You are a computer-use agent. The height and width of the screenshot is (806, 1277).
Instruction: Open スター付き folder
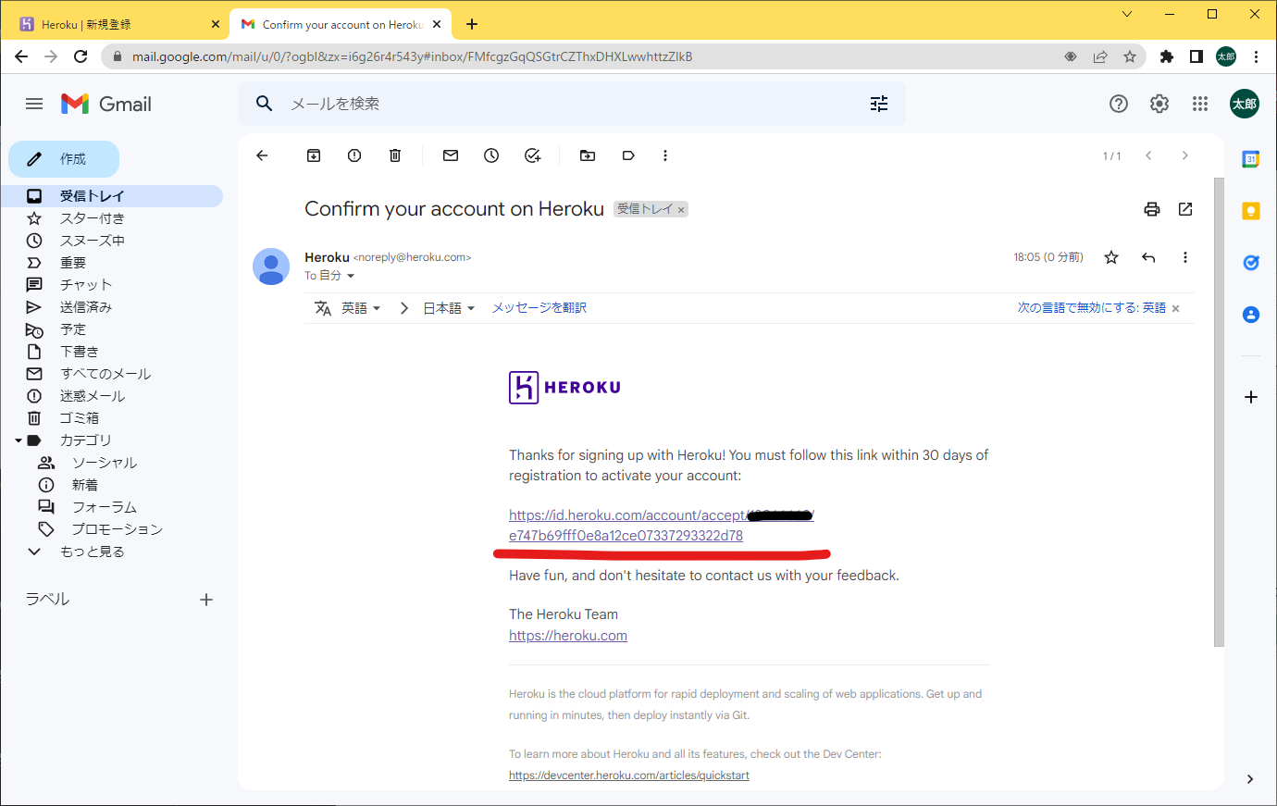[x=92, y=218]
